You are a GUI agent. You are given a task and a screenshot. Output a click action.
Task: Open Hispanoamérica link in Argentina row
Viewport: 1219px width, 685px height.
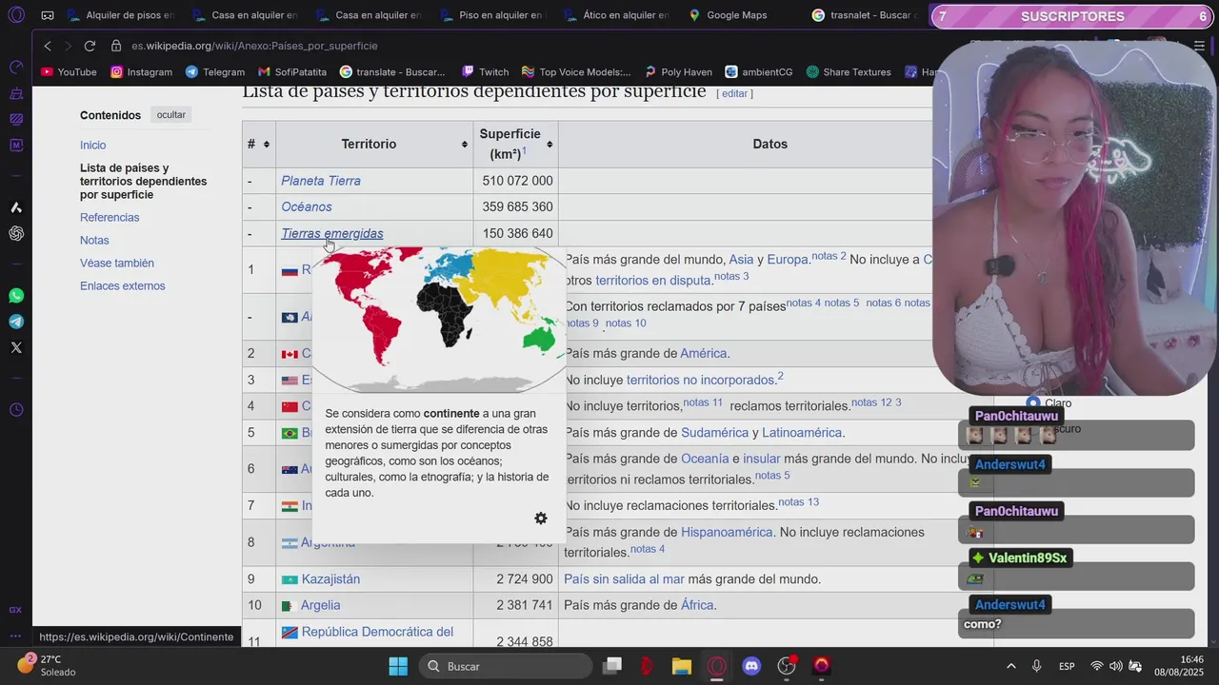(x=727, y=533)
